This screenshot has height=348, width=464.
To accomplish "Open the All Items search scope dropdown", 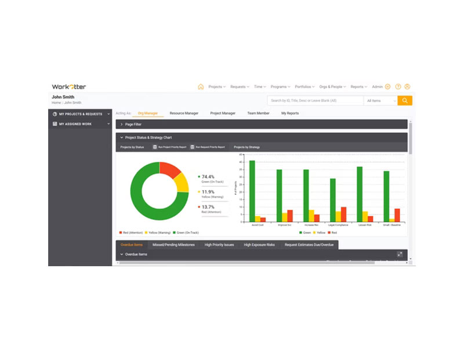I will pos(380,100).
